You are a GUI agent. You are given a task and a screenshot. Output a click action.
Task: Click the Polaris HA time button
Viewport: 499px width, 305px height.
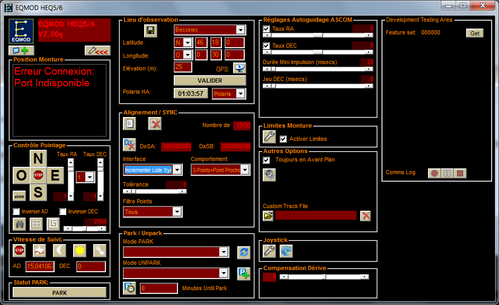pos(191,94)
